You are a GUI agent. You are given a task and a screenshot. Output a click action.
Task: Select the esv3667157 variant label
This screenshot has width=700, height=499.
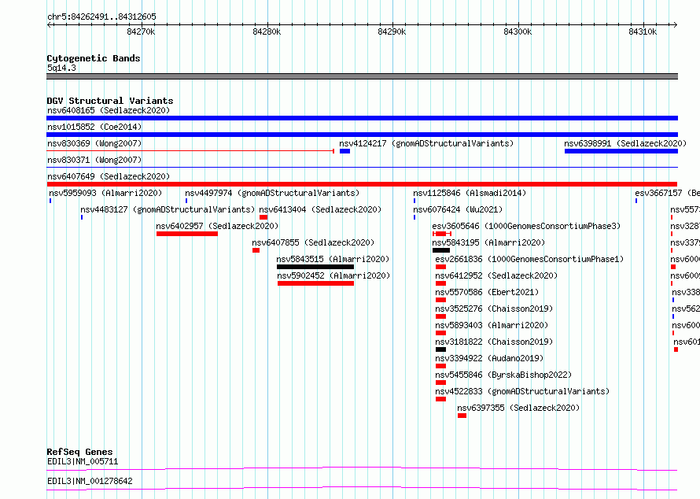click(x=667, y=193)
